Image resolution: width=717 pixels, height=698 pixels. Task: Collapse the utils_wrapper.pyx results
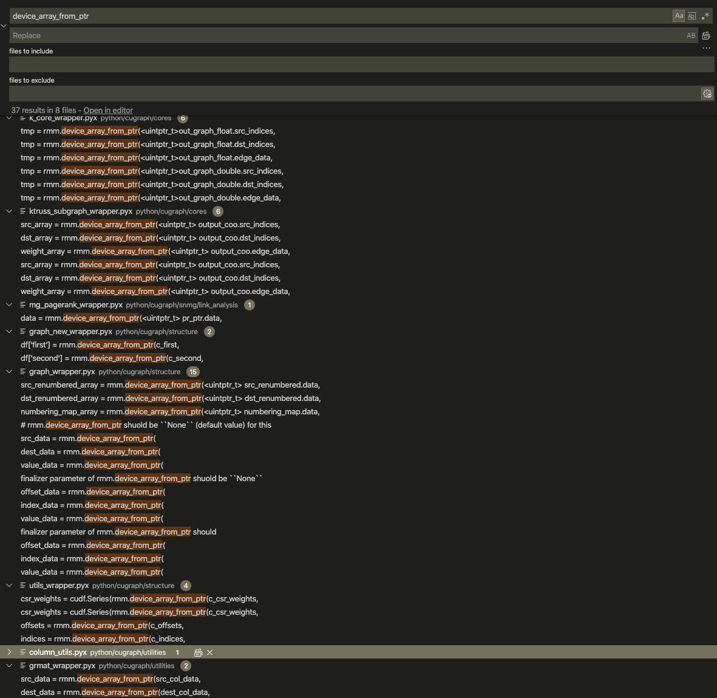[8, 585]
